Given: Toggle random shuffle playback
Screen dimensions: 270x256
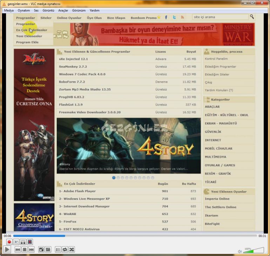Looking at the screenshot, I should [72, 249].
